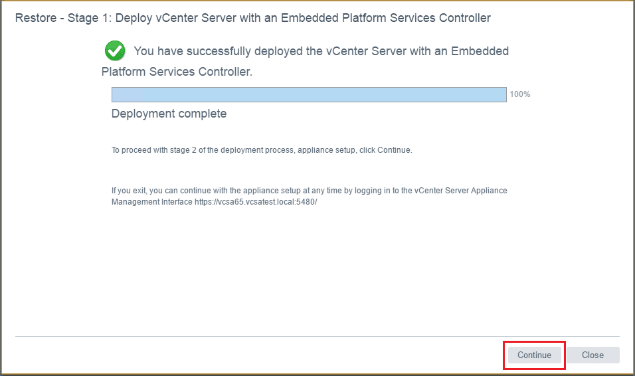
Task: Click the 'Restore - Stage 1' dialog title
Action: click(252, 18)
